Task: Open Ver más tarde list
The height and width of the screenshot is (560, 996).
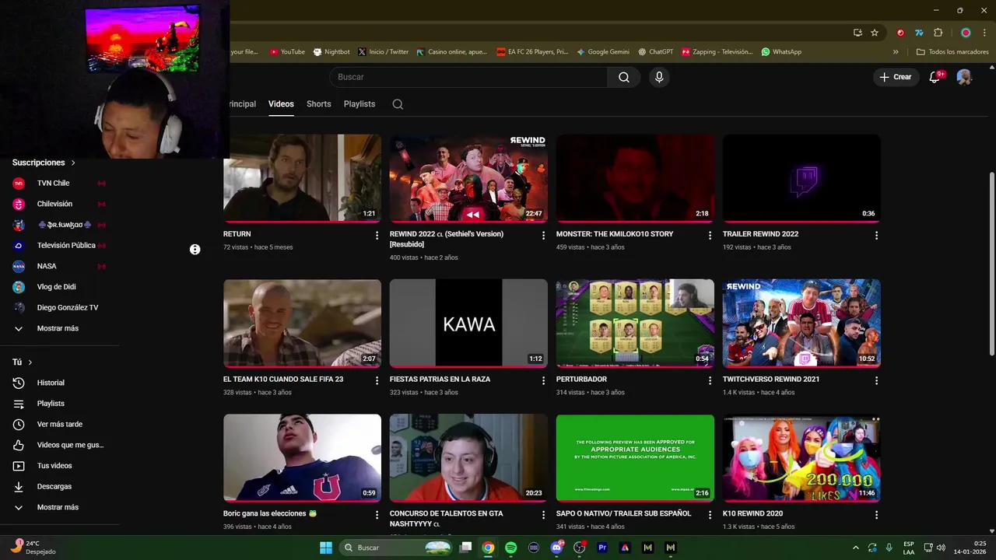Action: [59, 425]
